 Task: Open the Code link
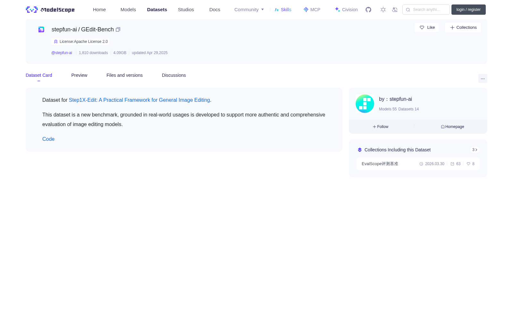(x=48, y=139)
